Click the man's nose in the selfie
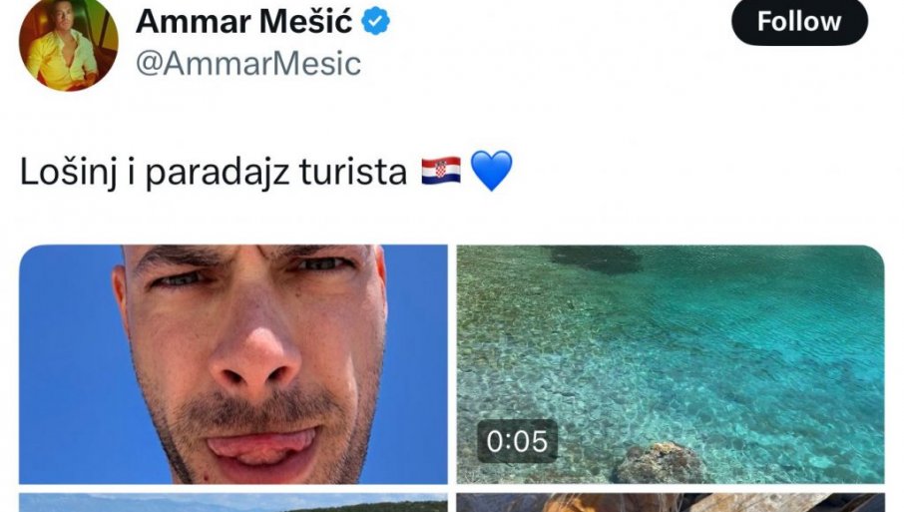This screenshot has height=512, width=904. pyautogui.click(x=254, y=357)
